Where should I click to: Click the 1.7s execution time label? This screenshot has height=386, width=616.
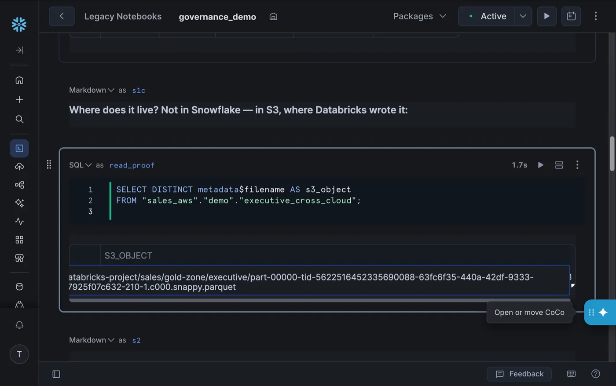tap(520, 165)
